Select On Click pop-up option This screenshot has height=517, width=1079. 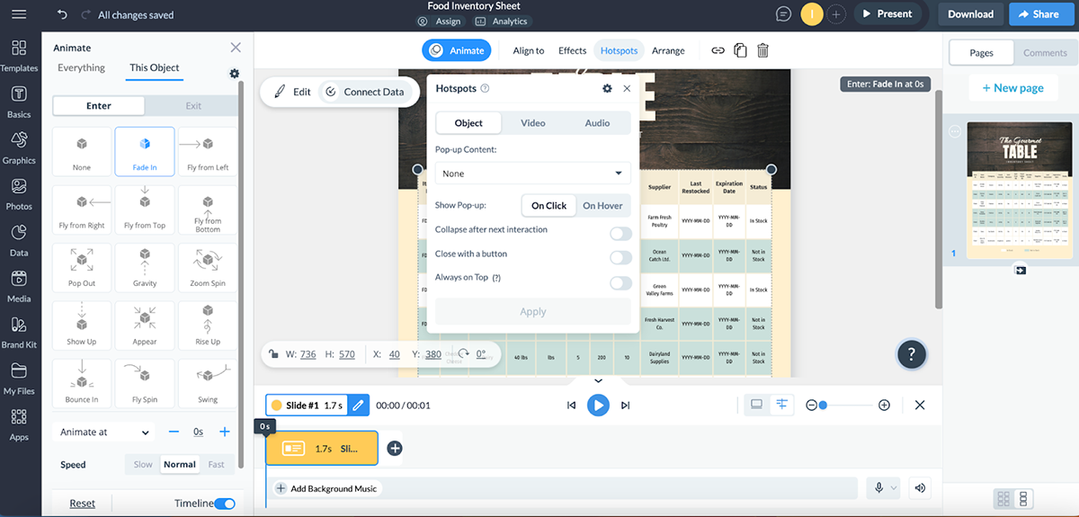[548, 205]
